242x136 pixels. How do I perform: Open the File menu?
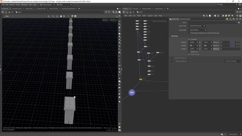point(3,5)
